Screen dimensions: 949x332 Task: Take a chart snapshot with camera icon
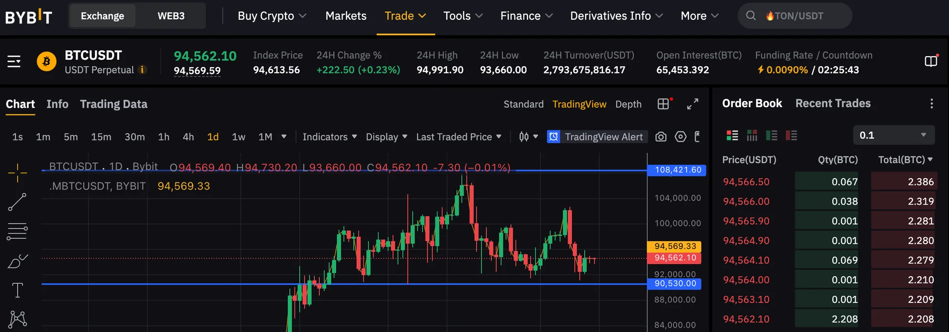point(661,137)
